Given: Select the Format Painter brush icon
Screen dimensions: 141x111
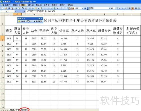Looking at the screenshot, I should coord(41,8).
